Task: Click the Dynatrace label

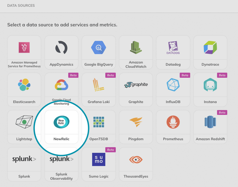Action: (210, 65)
